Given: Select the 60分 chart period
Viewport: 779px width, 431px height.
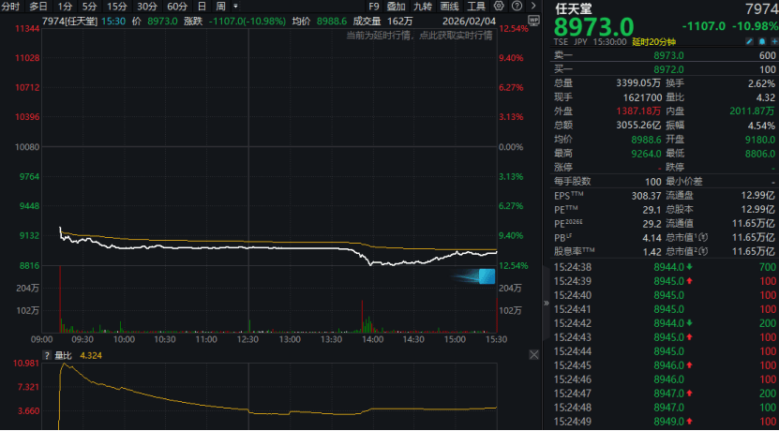Looking at the screenshot, I should (x=176, y=6).
